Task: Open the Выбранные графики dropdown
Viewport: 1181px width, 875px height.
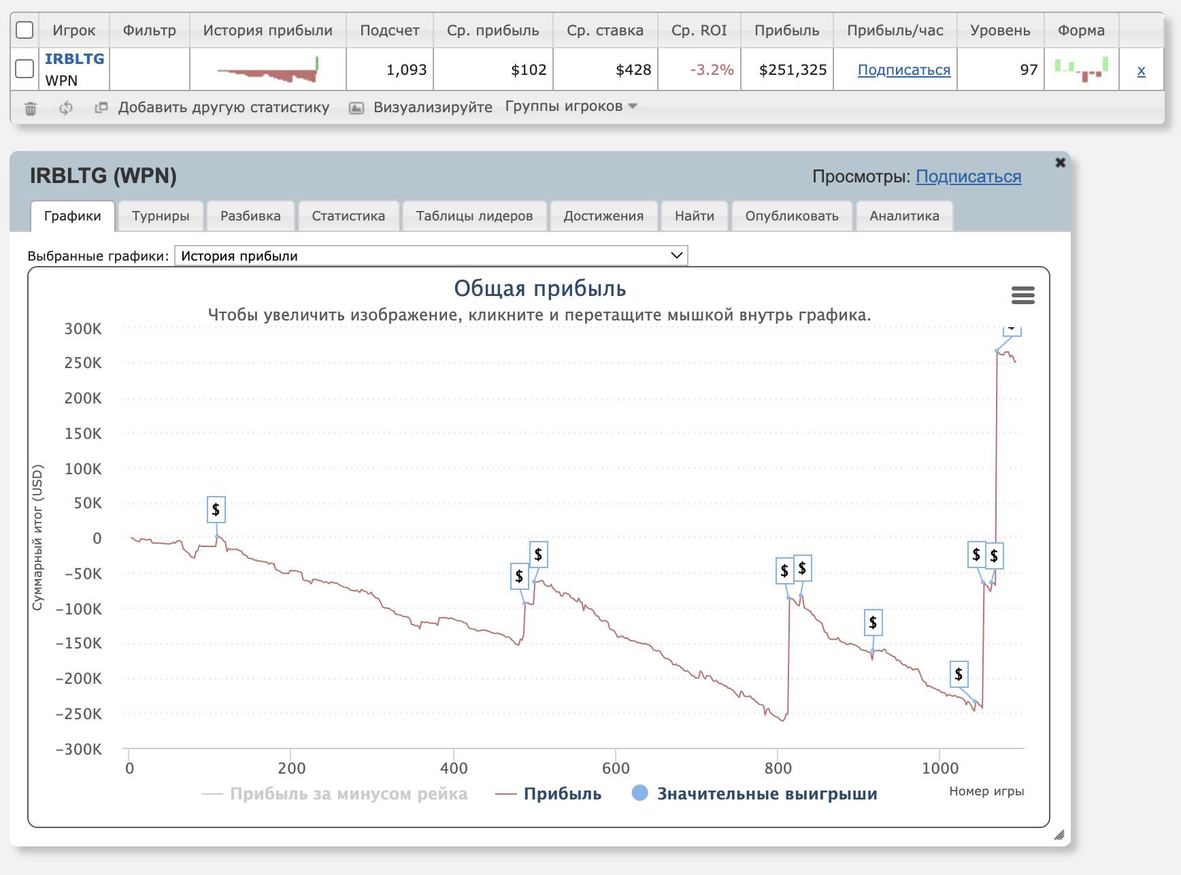Action: click(431, 256)
